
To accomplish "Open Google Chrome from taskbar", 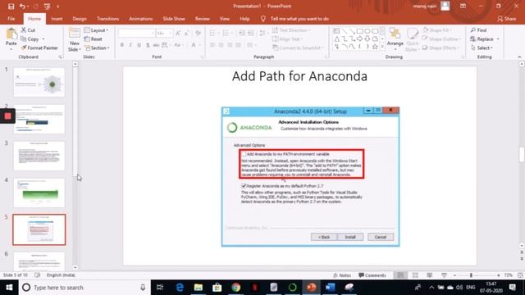I will [236, 288].
